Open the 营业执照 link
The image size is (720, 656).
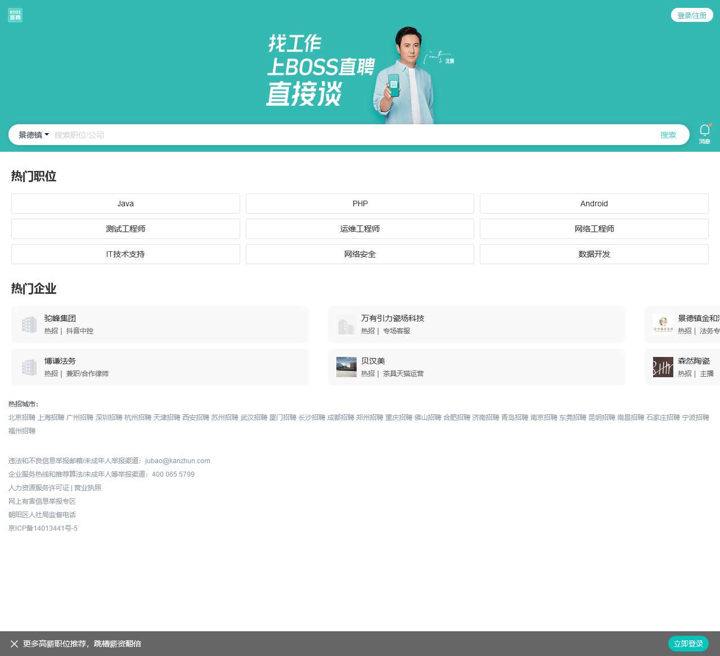pos(88,488)
